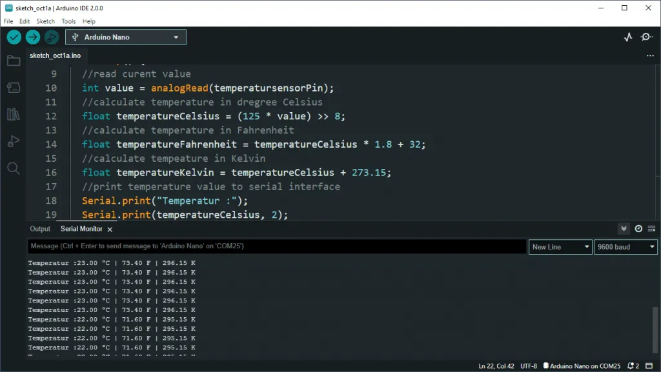Viewport: 661px width, 372px height.
Task: Start debugging with the debug toolbar icon
Action: 51,37
